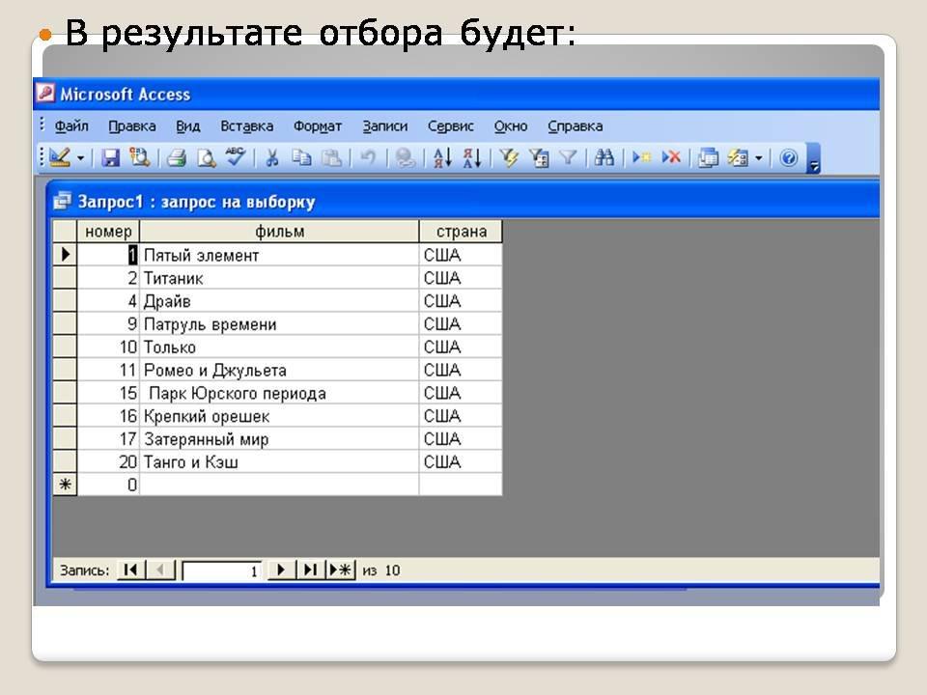Expand the New Object dropdown arrow
The height and width of the screenshot is (695, 927).
[759, 158]
